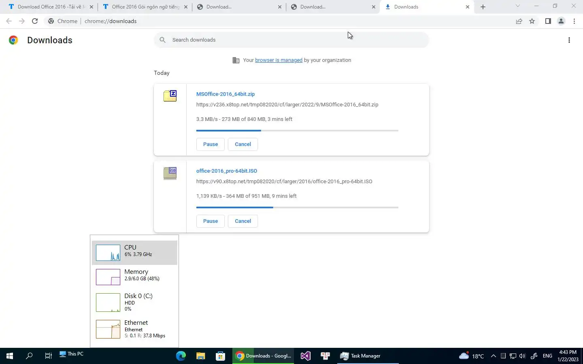Select Ethernet in Task Manager summary
Screen dimensions: 583x364
coord(134,329)
